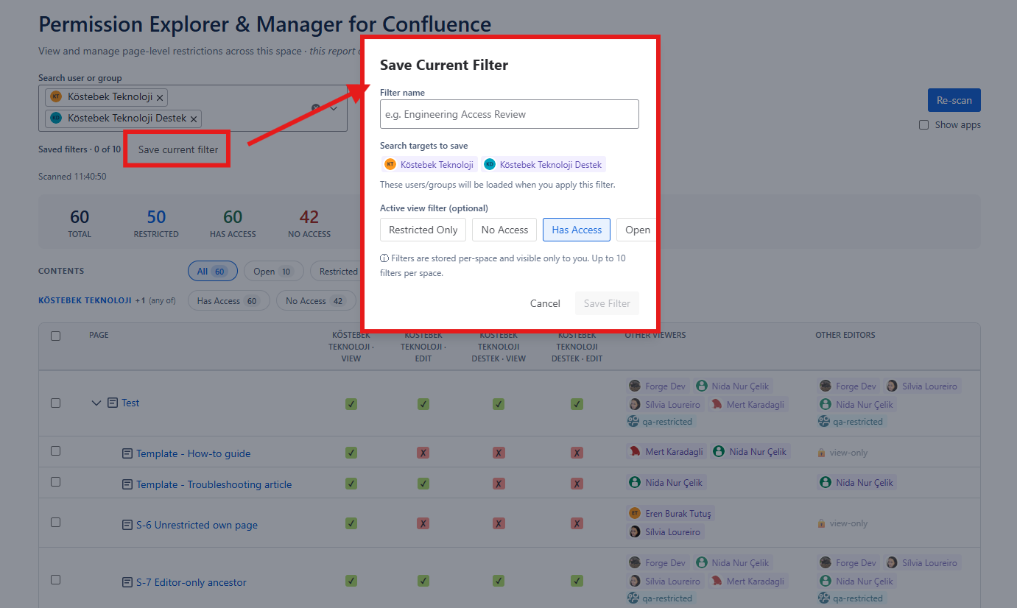This screenshot has width=1017, height=608.
Task: Click lock icon in S-6 row view-only
Action: pyautogui.click(x=821, y=523)
